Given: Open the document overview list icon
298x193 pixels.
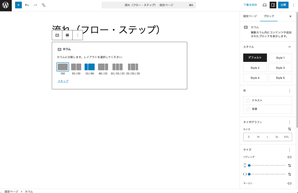Looking at the screenshot, I should pos(44,5).
